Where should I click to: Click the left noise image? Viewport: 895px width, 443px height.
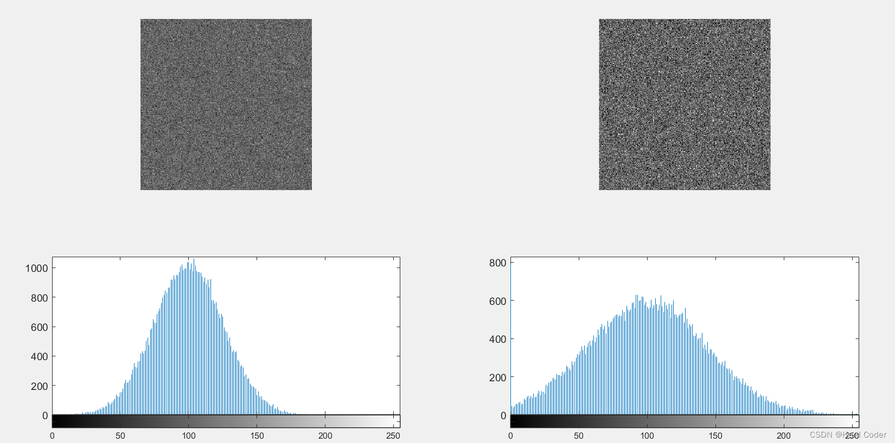point(226,105)
